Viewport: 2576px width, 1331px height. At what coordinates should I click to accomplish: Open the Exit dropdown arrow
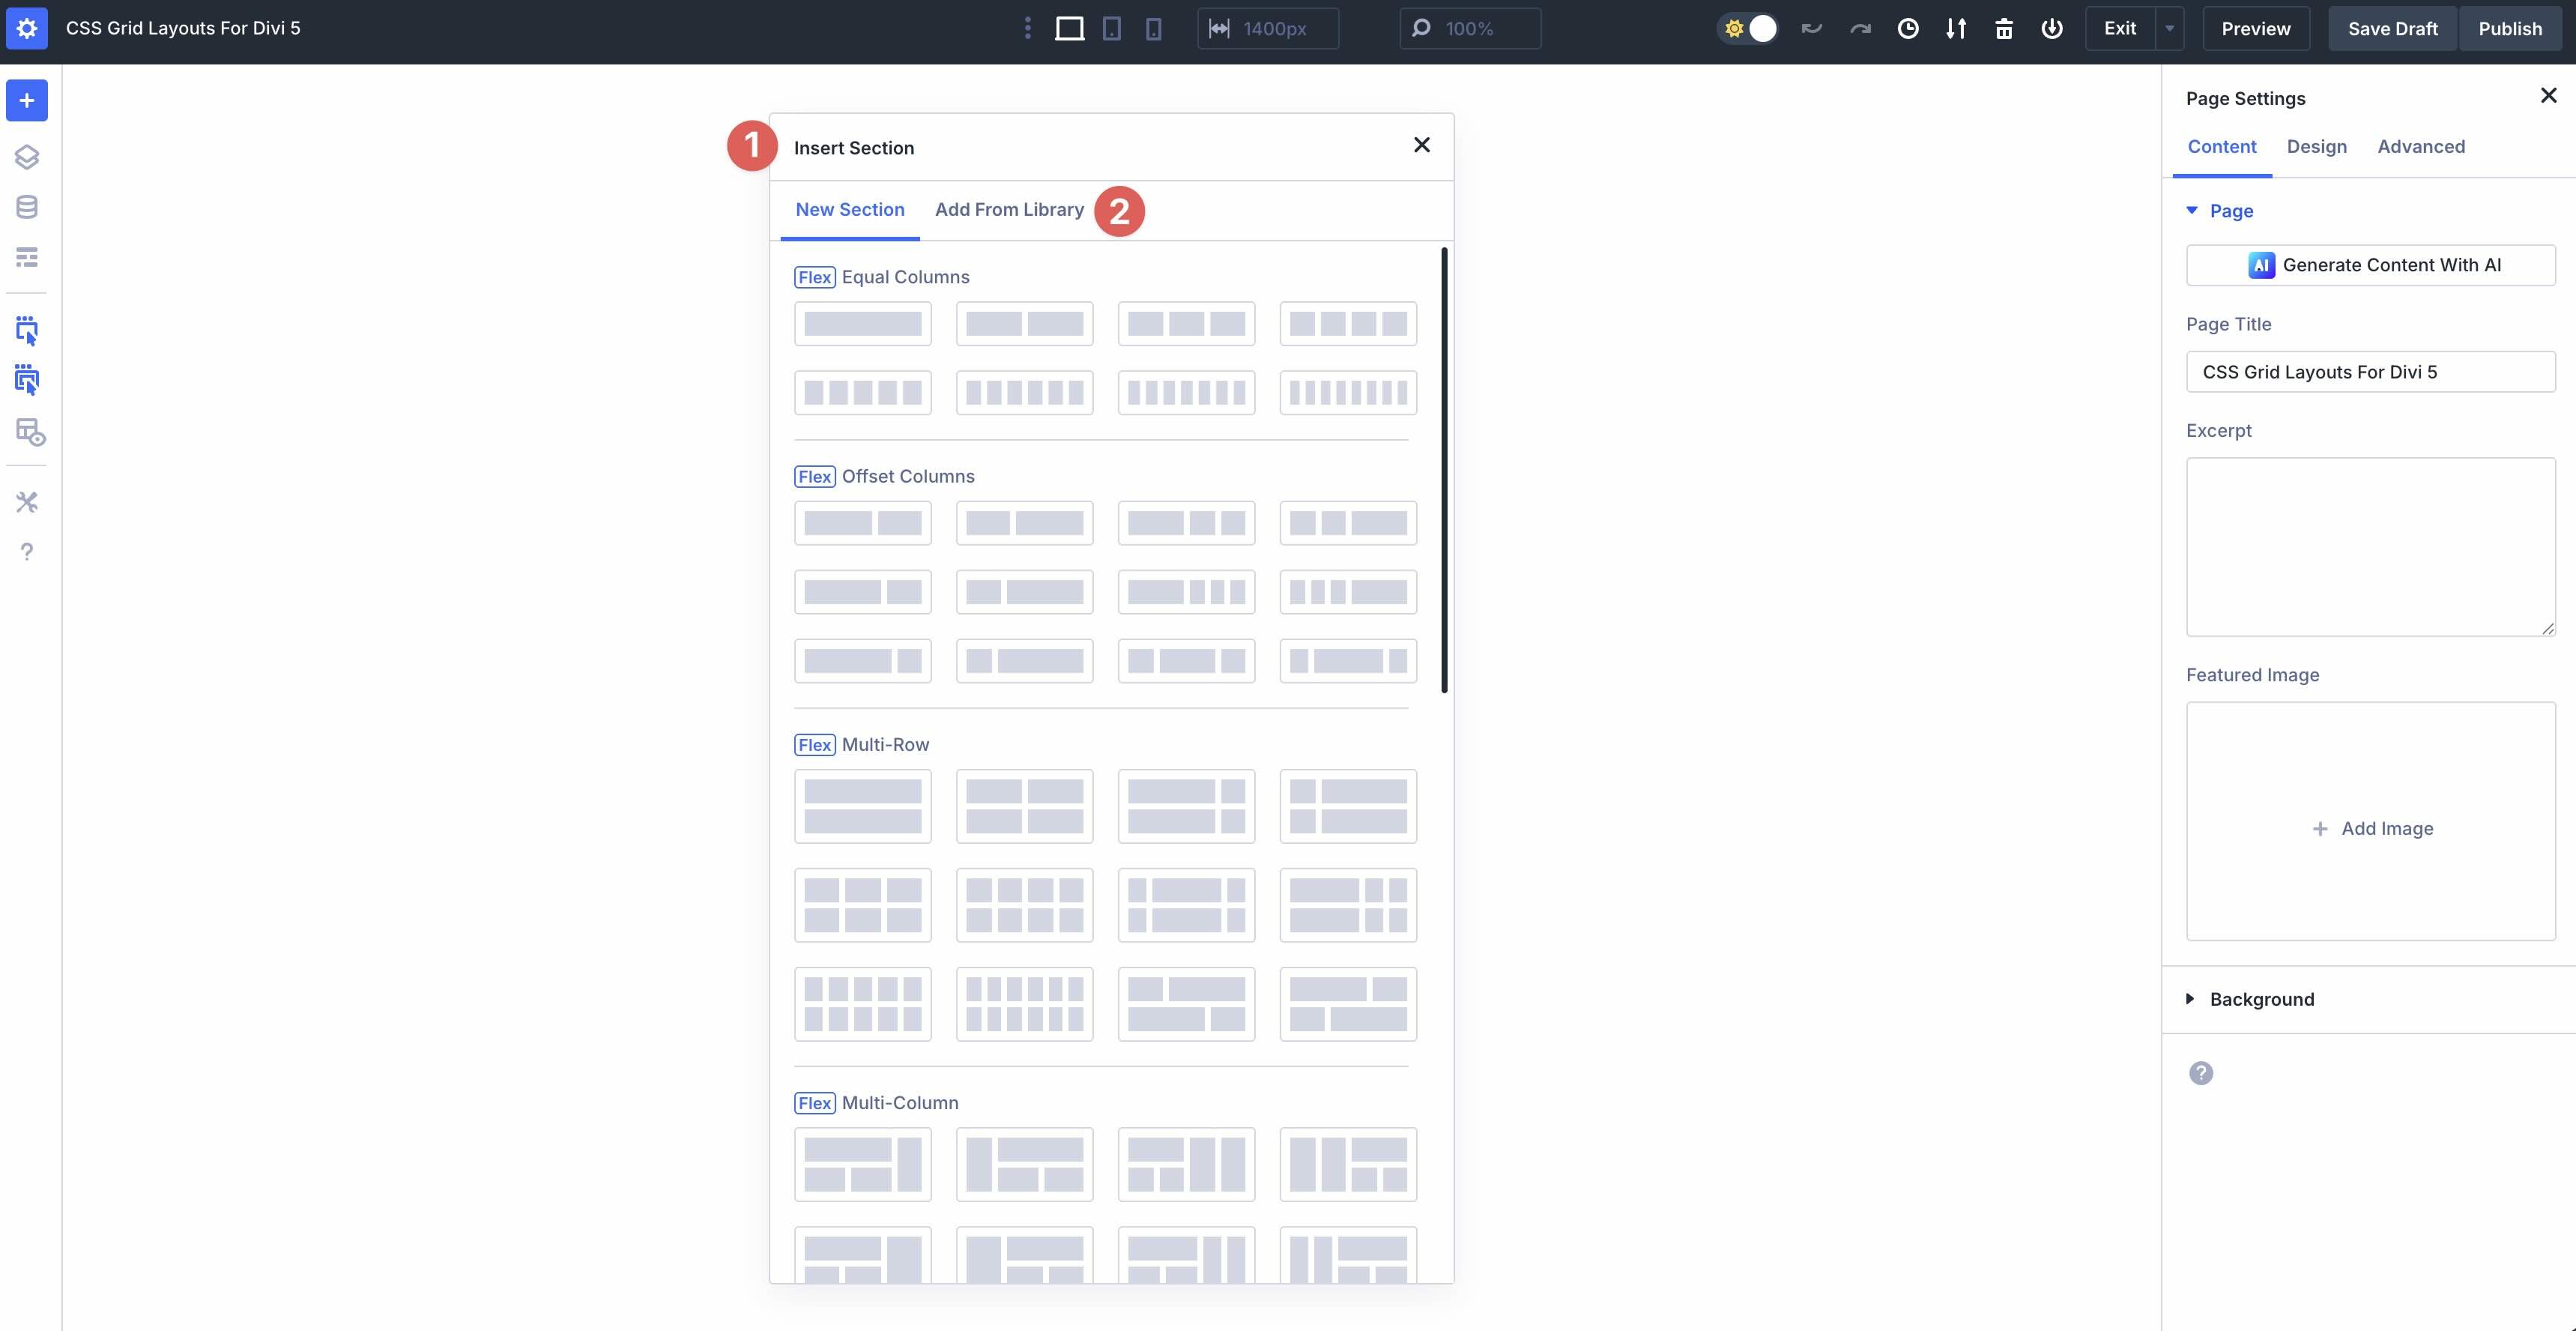[x=2168, y=28]
